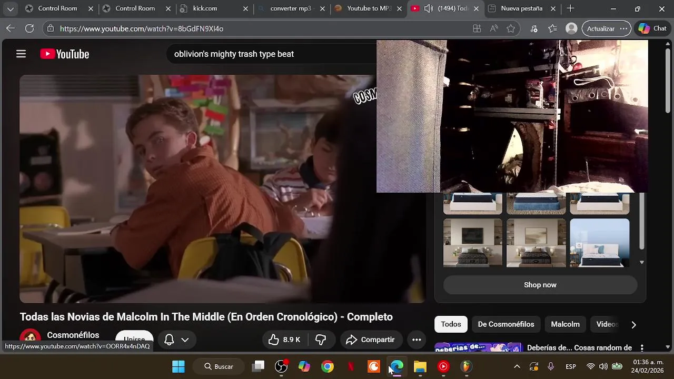Open volume control in tray
The height and width of the screenshot is (379, 674).
tap(603, 366)
